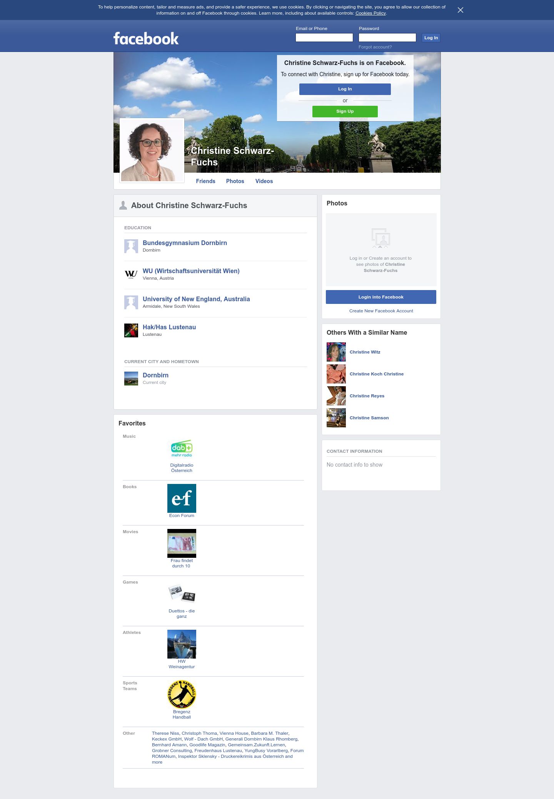This screenshot has height=799, width=554.
Task: Click the header Log In button
Action: click(431, 38)
